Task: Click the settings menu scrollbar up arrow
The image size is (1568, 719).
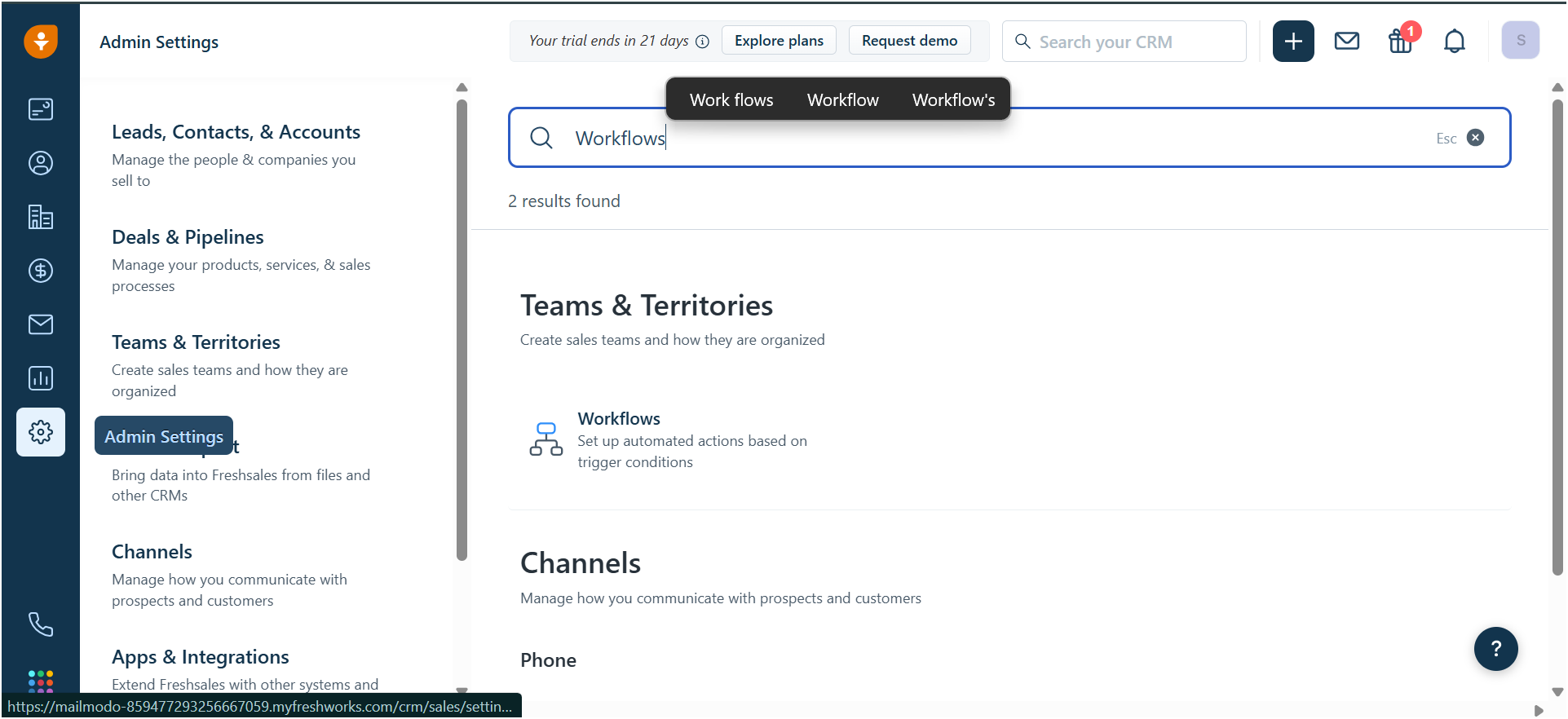Action: [462, 88]
